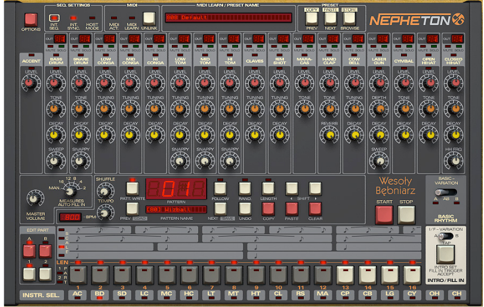Shift pattern left with the arrow button
The height and width of the screenshot is (307, 484).
[x=292, y=188]
